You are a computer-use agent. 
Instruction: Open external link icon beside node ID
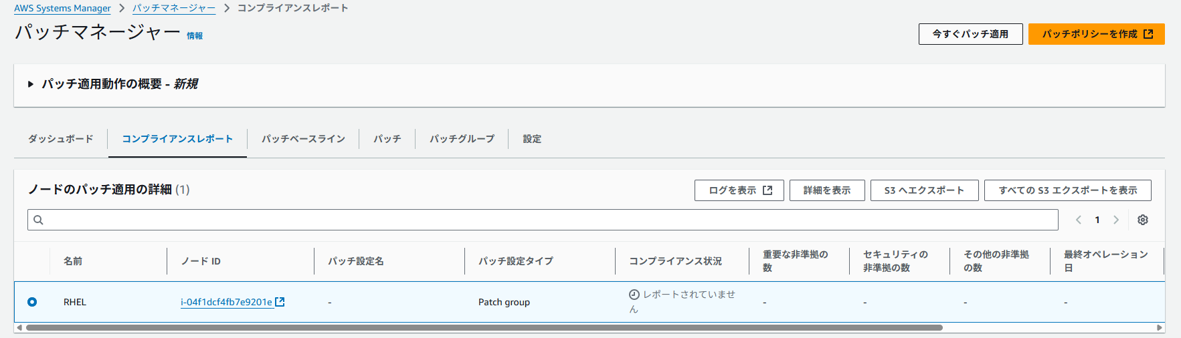[280, 302]
